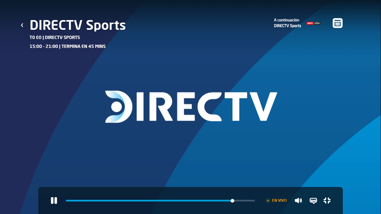The image size is (381, 214).
Task: Pause the live DIRECTV Sports stream
Action: [54, 200]
